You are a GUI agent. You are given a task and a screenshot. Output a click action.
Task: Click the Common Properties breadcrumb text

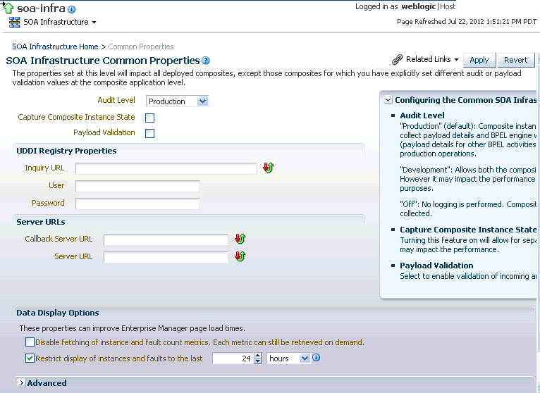(141, 46)
